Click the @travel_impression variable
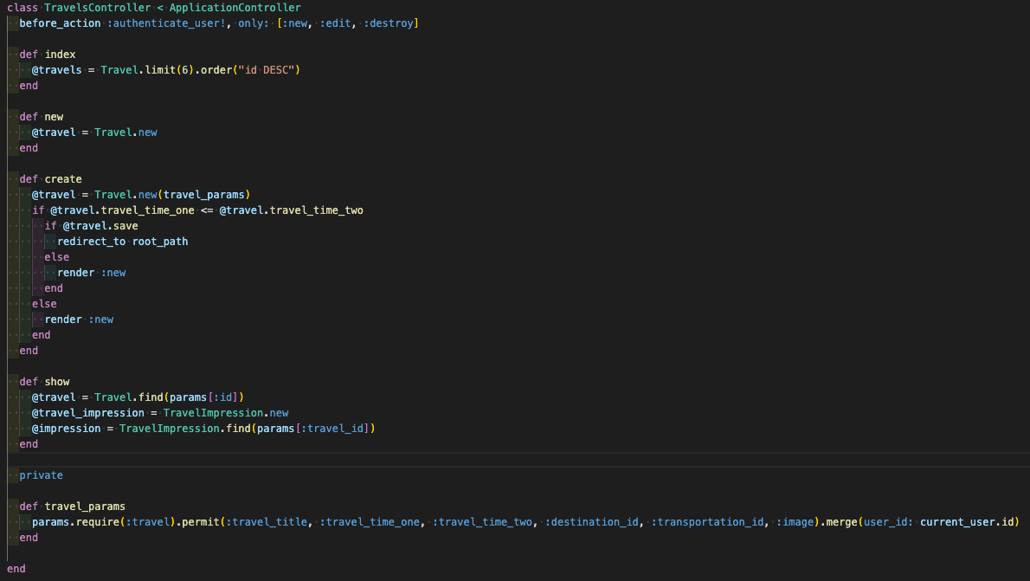 tap(87, 413)
